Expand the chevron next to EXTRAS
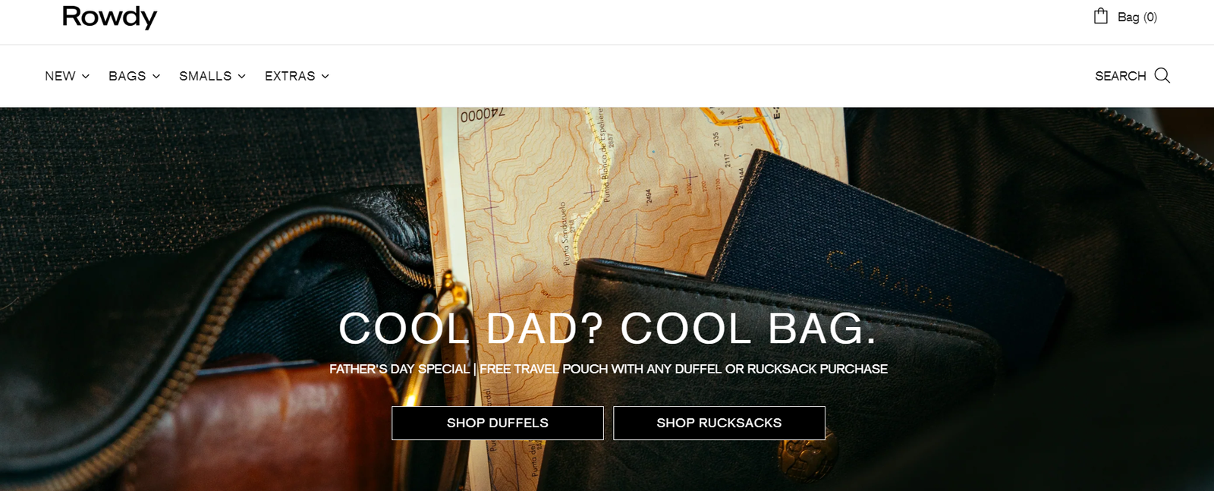The image size is (1214, 491). (x=326, y=76)
